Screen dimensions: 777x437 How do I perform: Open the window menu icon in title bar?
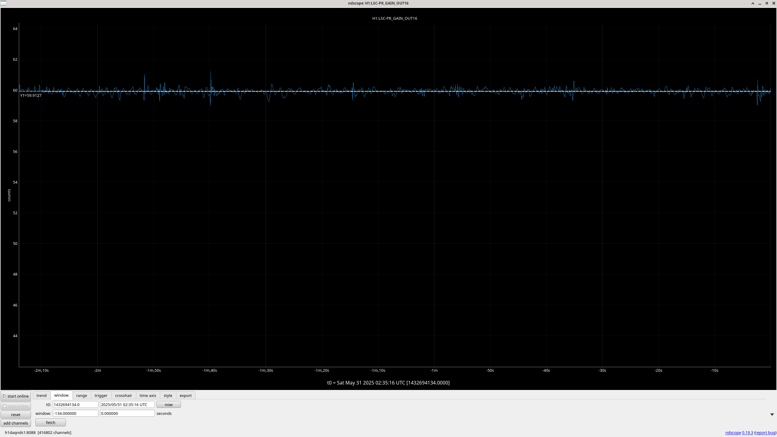click(x=3, y=3)
